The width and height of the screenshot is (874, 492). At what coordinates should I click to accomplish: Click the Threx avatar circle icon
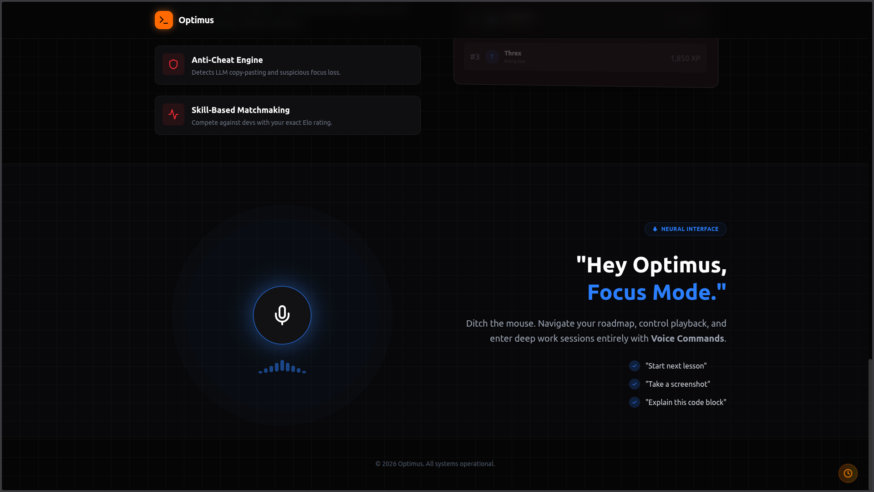492,56
